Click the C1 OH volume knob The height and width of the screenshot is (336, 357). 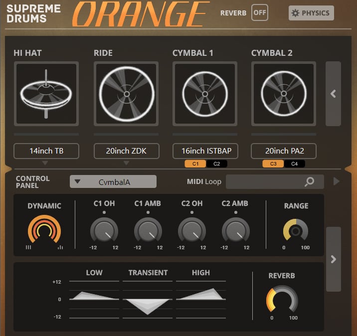point(104,231)
